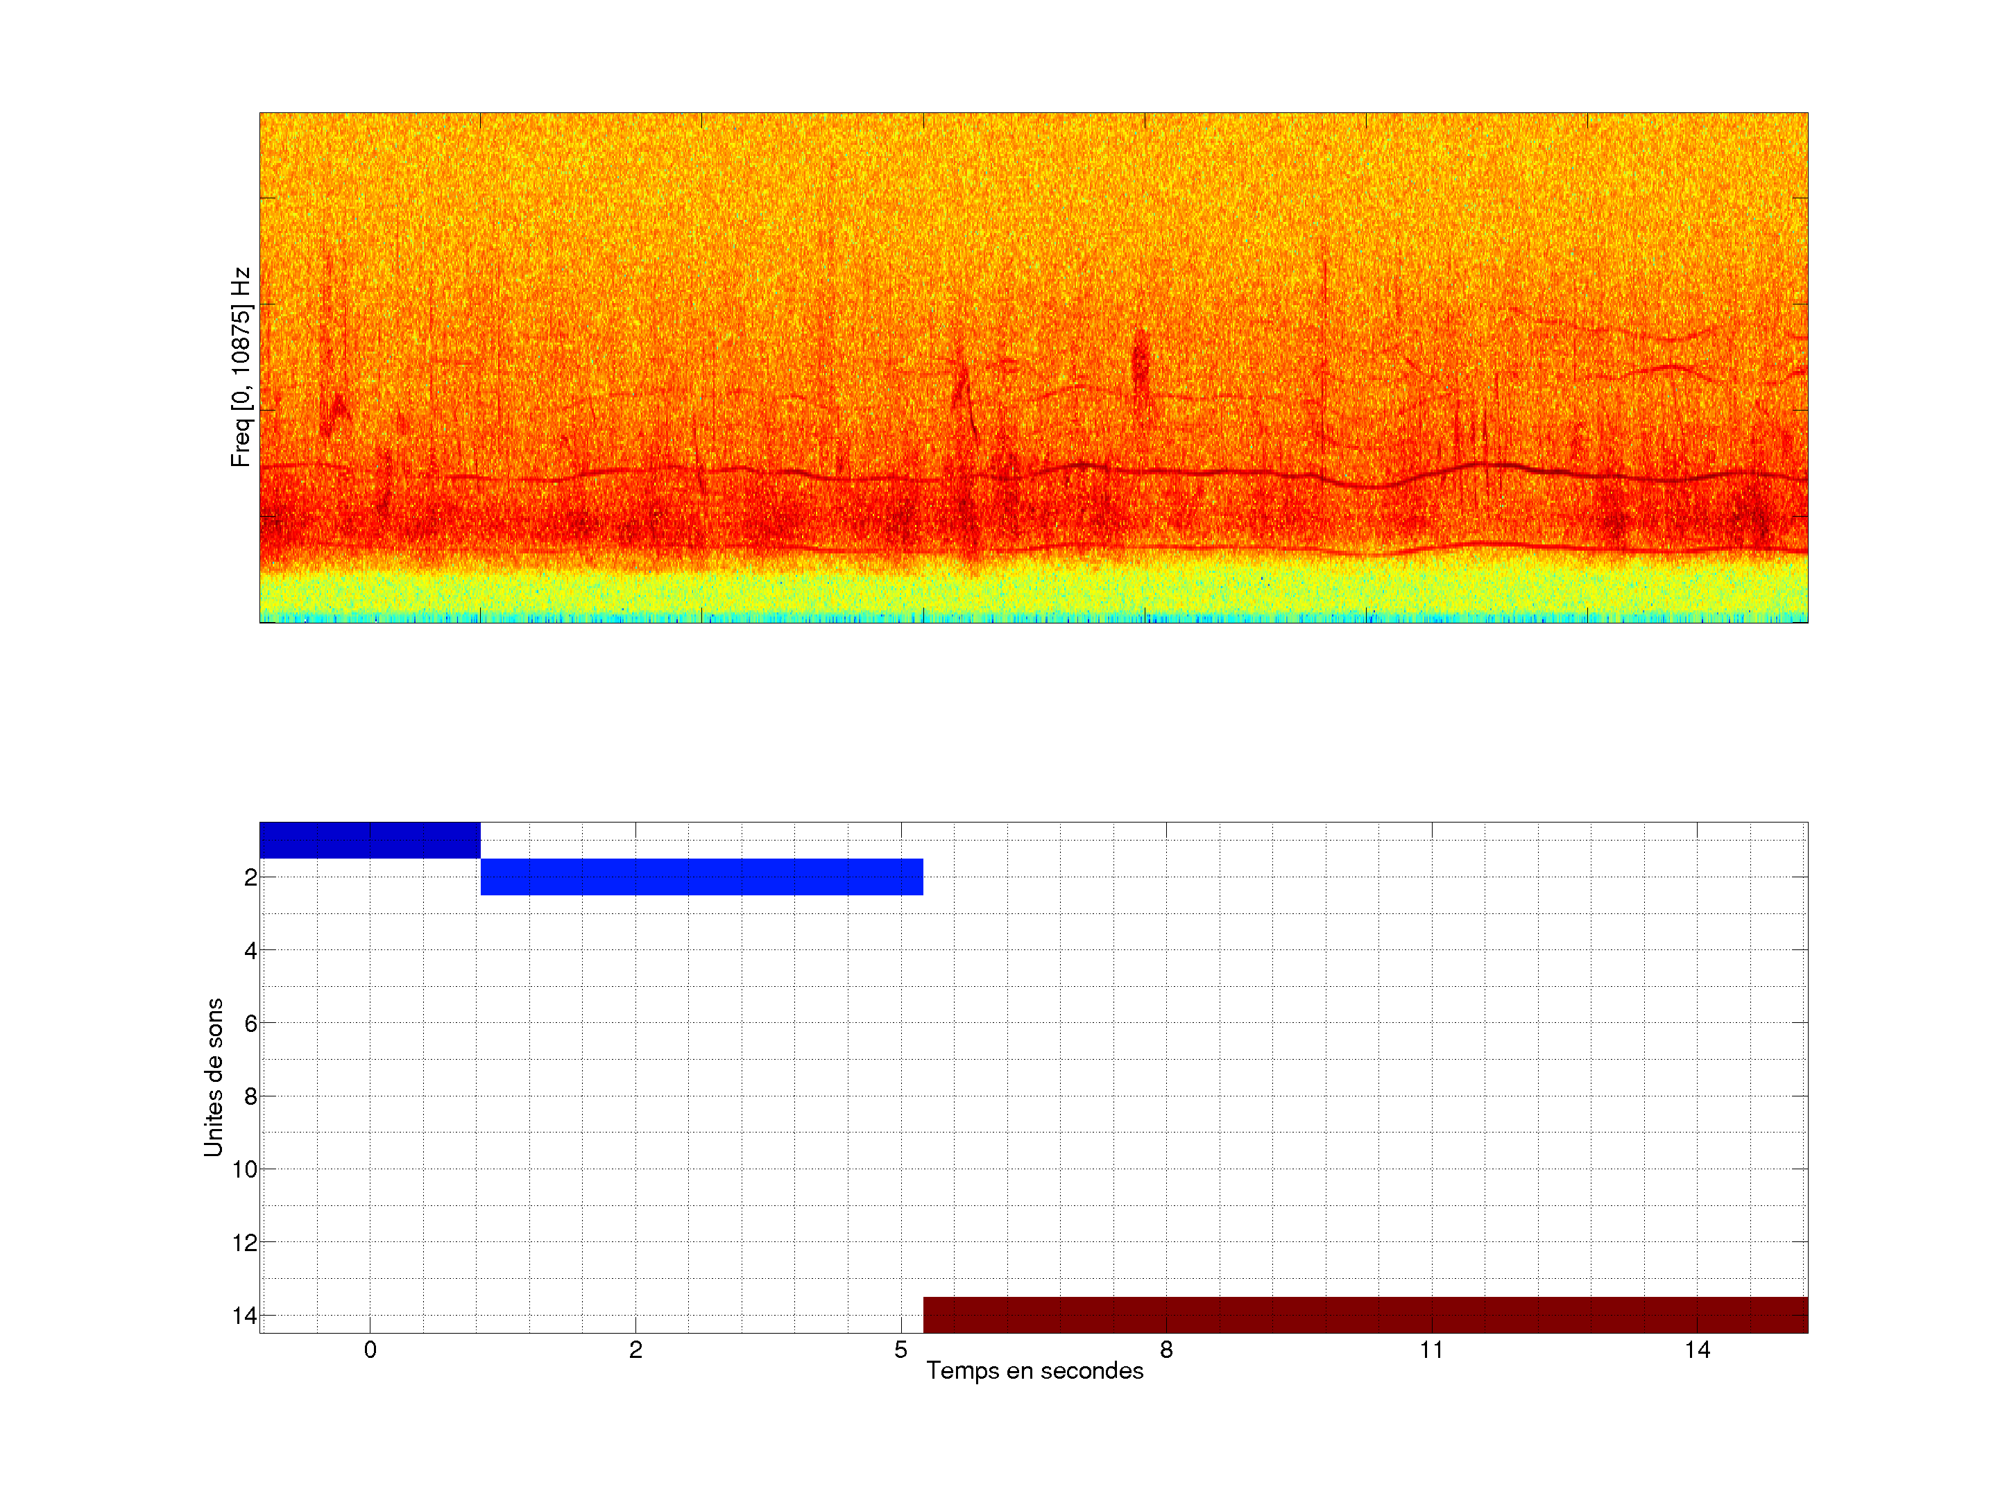Click y-axis tick label 8
This screenshot has width=1998, height=1498.
pyautogui.click(x=250, y=1096)
